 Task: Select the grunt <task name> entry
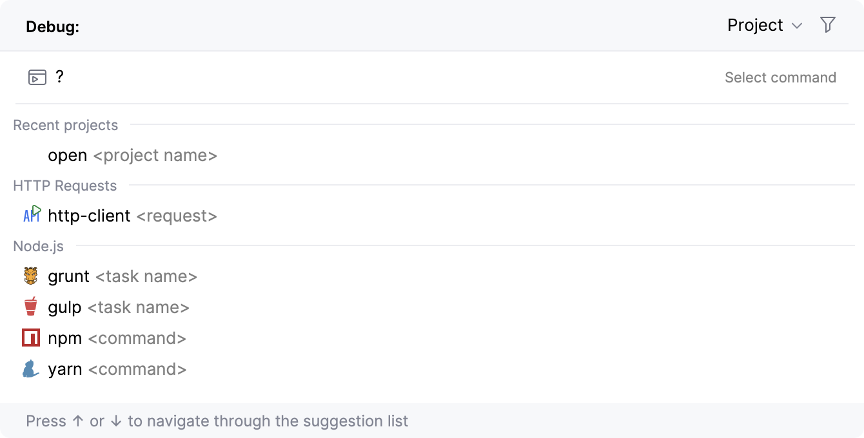pyautogui.click(x=123, y=276)
